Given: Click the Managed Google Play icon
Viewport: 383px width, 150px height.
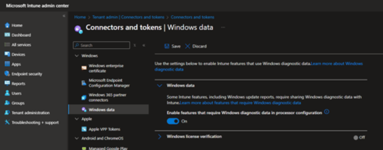Looking at the screenshot, I should click(84, 148).
